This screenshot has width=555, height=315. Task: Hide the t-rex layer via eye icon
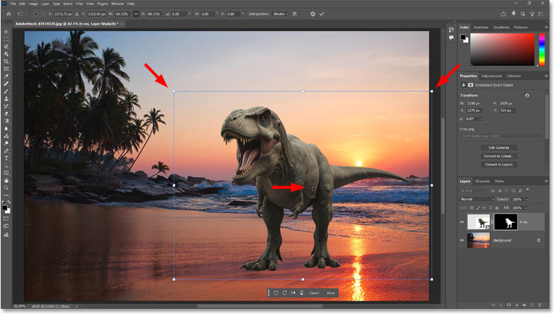coord(462,222)
